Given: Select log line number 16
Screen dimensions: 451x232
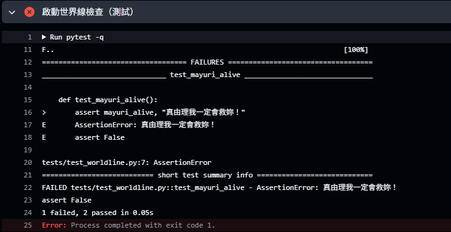Looking at the screenshot, I should coord(28,112).
